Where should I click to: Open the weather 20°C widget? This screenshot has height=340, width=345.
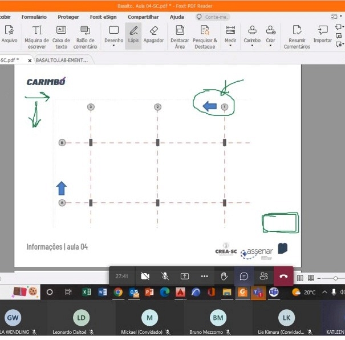tap(304, 293)
